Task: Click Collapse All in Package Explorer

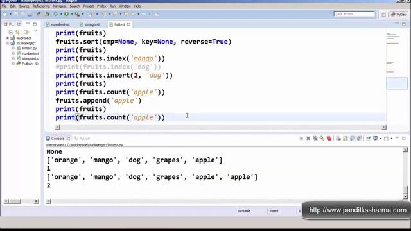Action: pyautogui.click(x=11, y=32)
